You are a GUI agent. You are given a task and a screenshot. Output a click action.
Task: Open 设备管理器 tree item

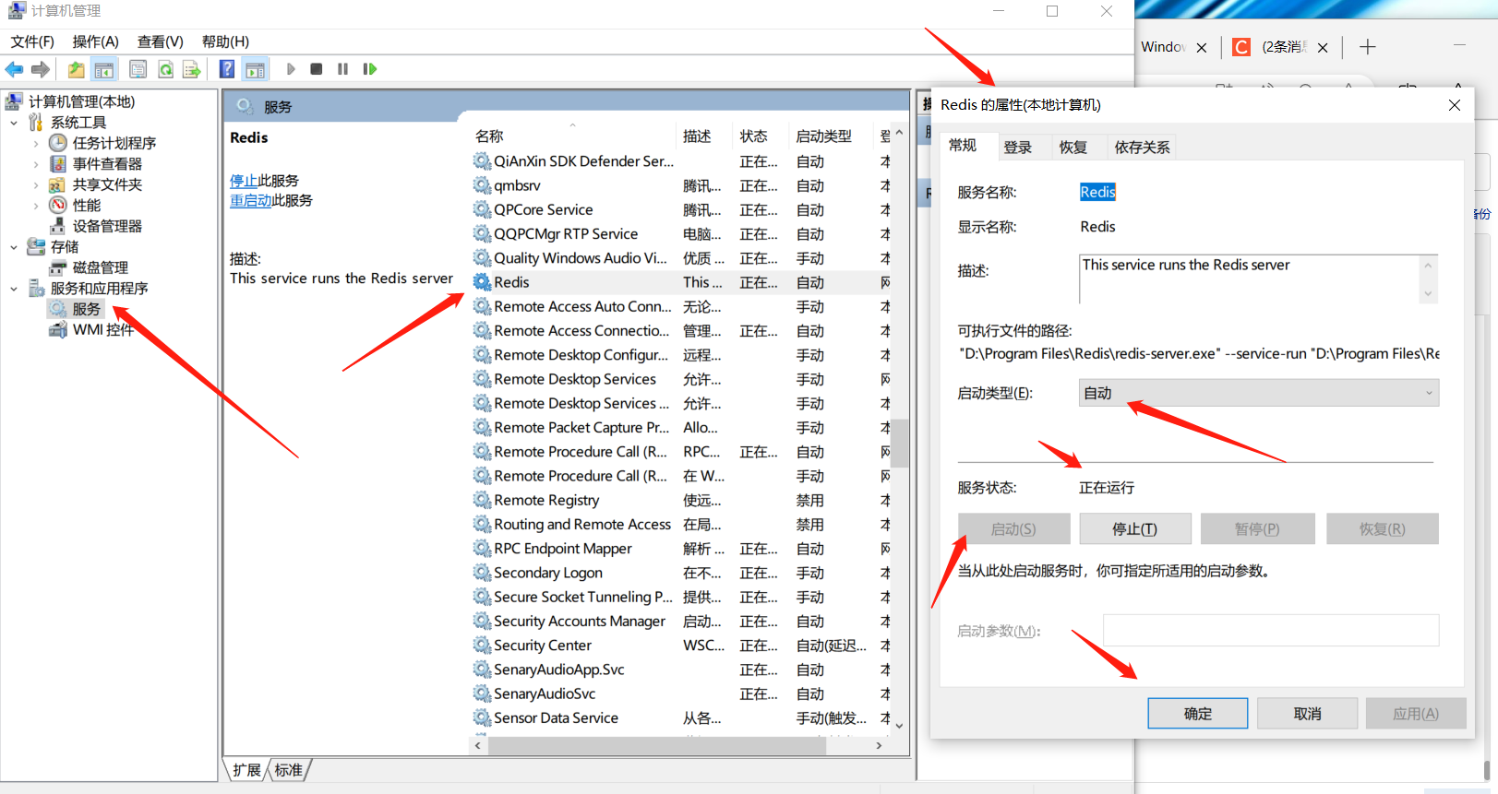107,226
